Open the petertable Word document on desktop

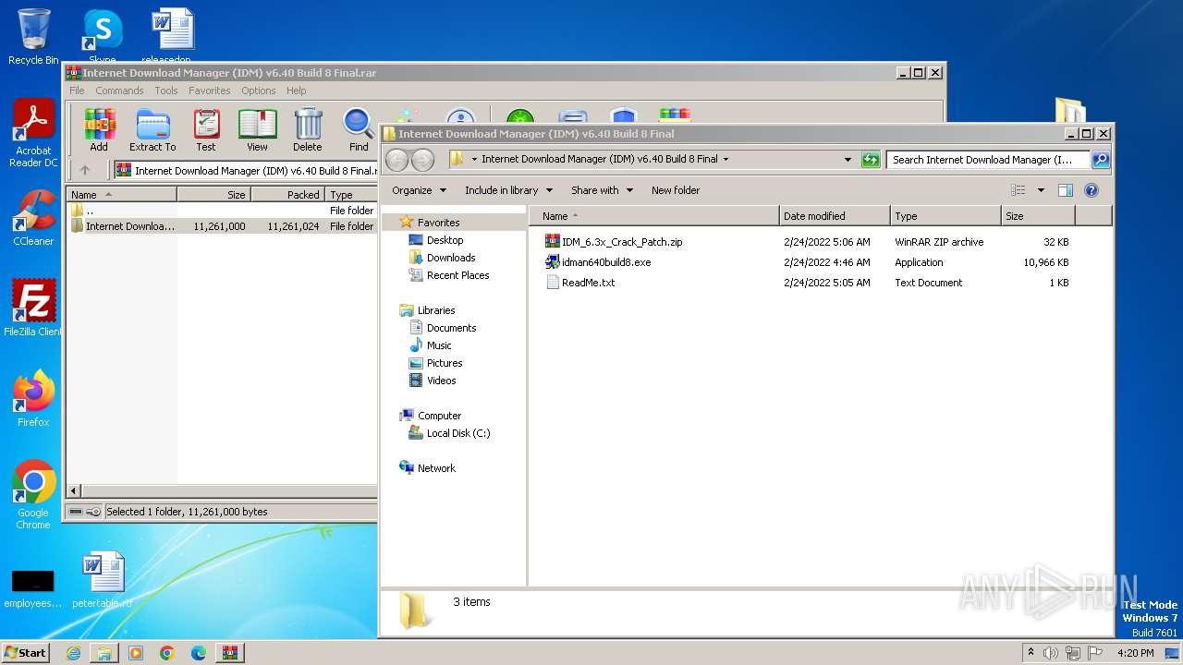[x=103, y=580]
